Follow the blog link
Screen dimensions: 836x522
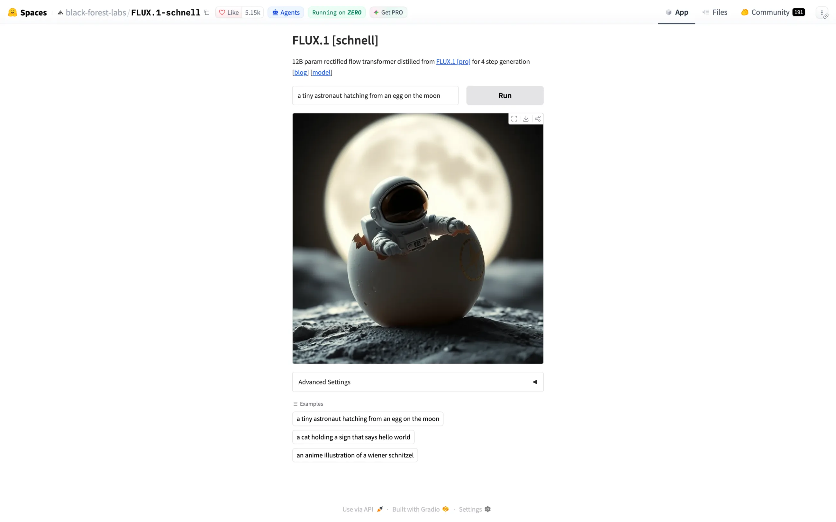(301, 72)
